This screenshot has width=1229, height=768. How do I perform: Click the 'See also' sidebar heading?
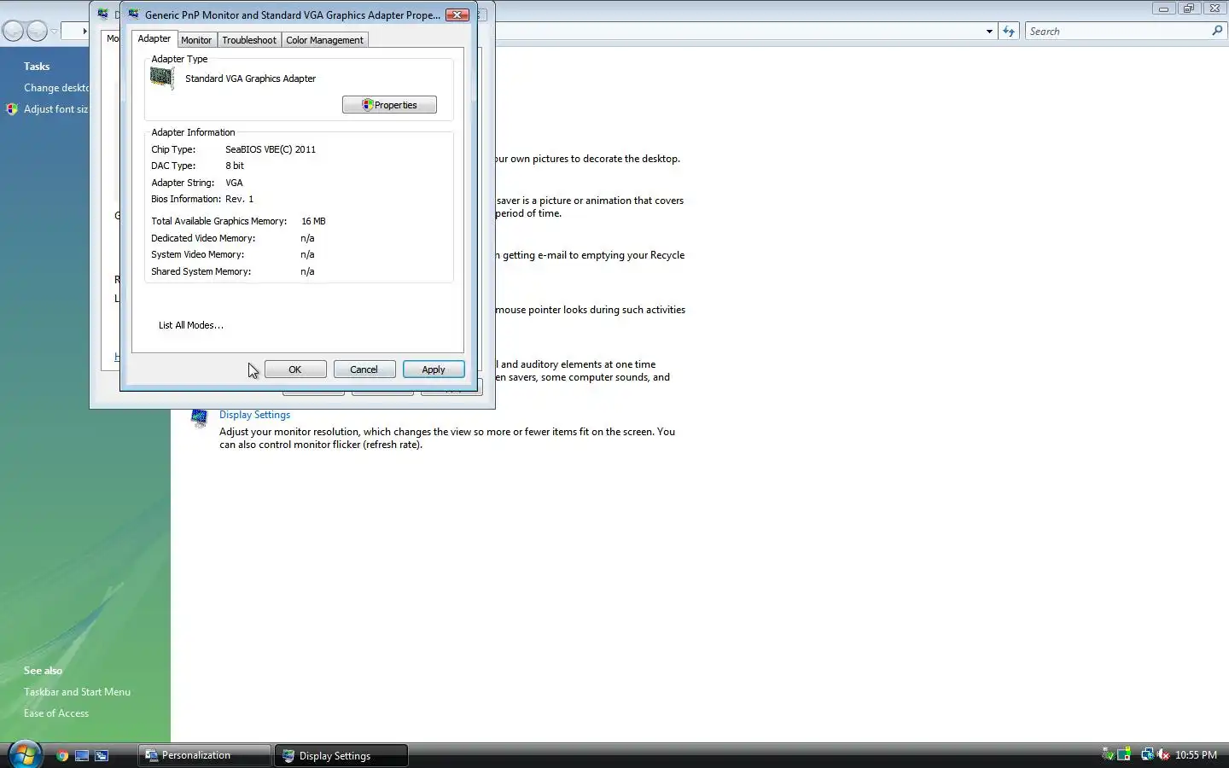pos(43,671)
